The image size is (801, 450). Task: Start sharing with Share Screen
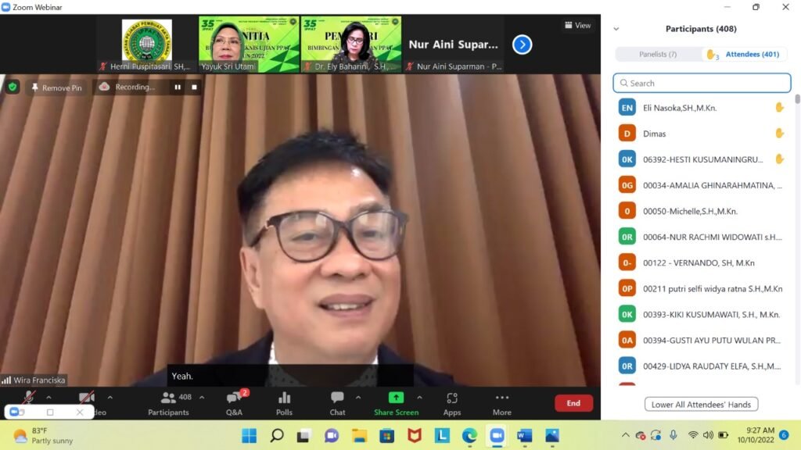[396, 403]
